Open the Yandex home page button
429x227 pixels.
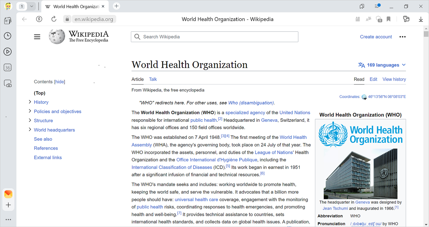pos(39,19)
